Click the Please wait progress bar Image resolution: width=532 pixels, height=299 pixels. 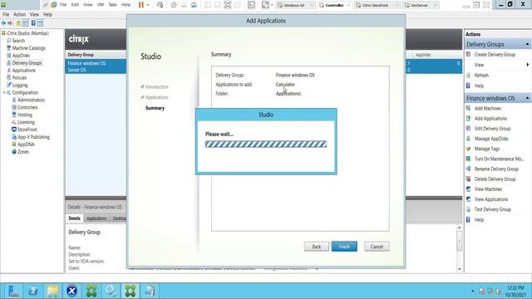[x=266, y=144]
